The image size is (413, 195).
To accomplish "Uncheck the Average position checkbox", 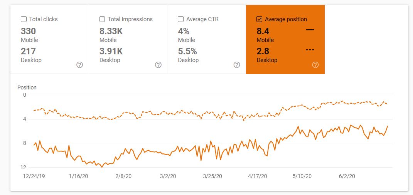I will tap(259, 19).
